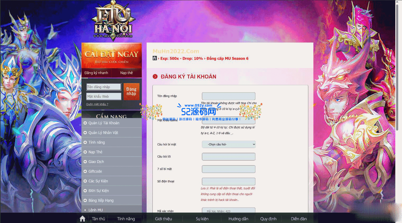Open the Quên mật khẩu link

97,104
